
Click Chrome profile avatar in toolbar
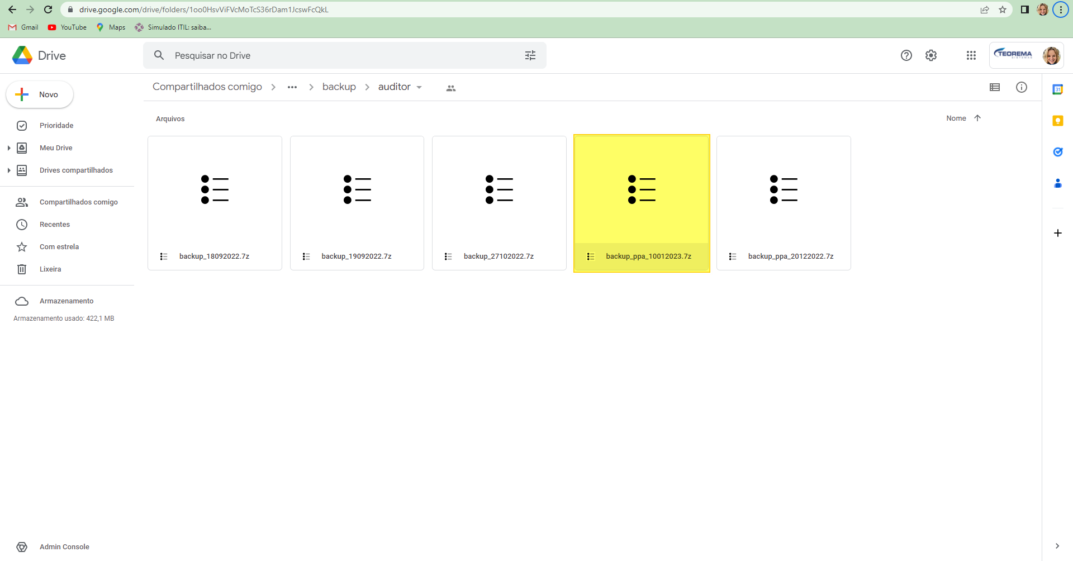1042,9
